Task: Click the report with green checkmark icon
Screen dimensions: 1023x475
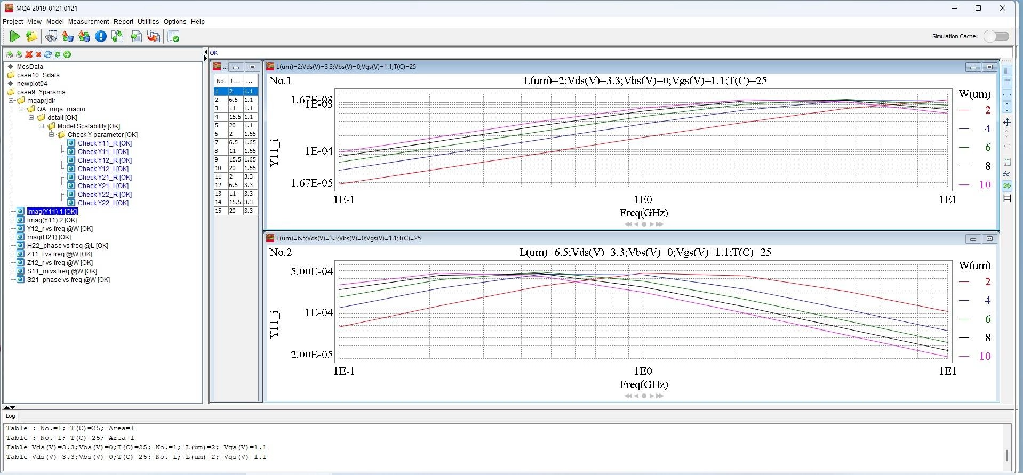Action: point(173,36)
